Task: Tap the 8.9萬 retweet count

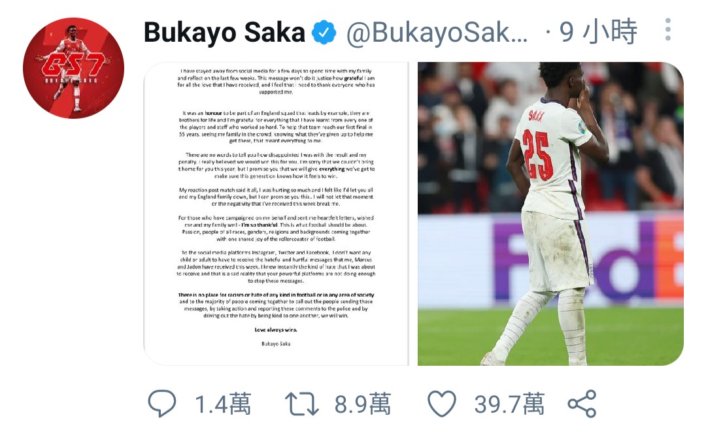Action: (x=362, y=404)
